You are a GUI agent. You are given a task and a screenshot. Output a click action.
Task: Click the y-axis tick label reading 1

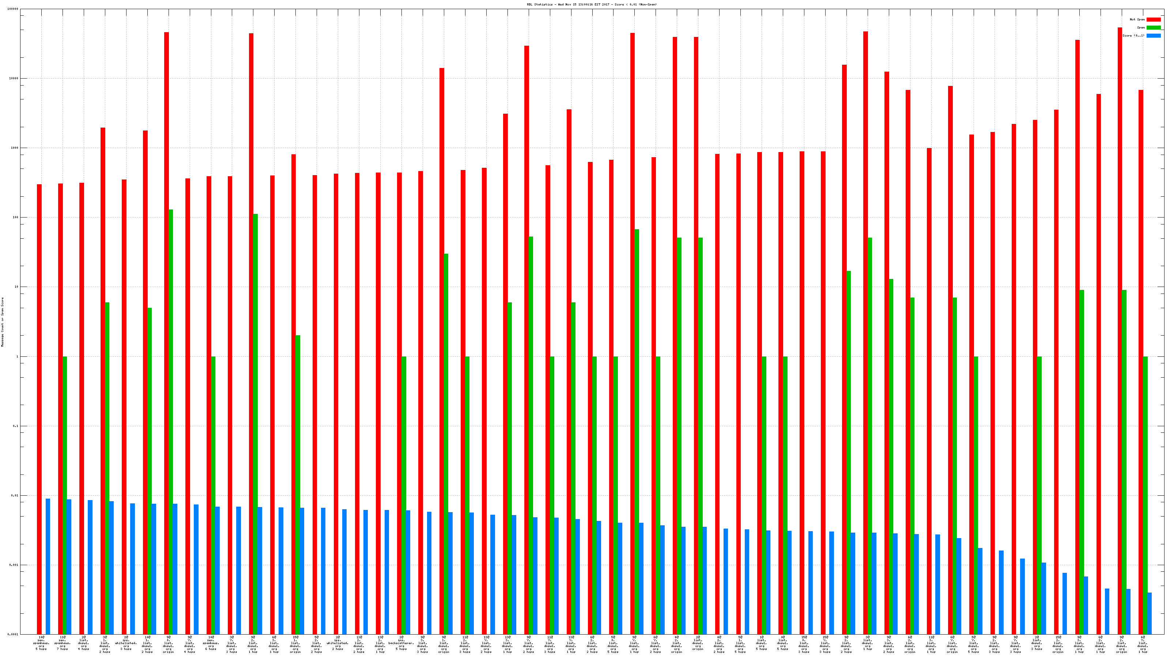[x=18, y=356]
